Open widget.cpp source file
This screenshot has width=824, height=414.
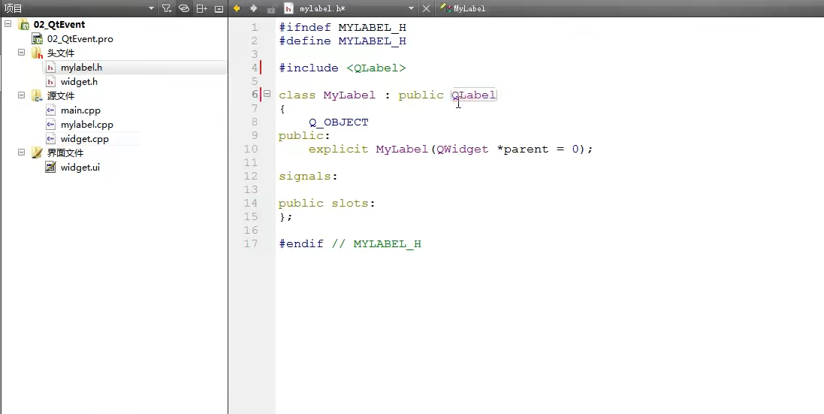[x=85, y=139]
